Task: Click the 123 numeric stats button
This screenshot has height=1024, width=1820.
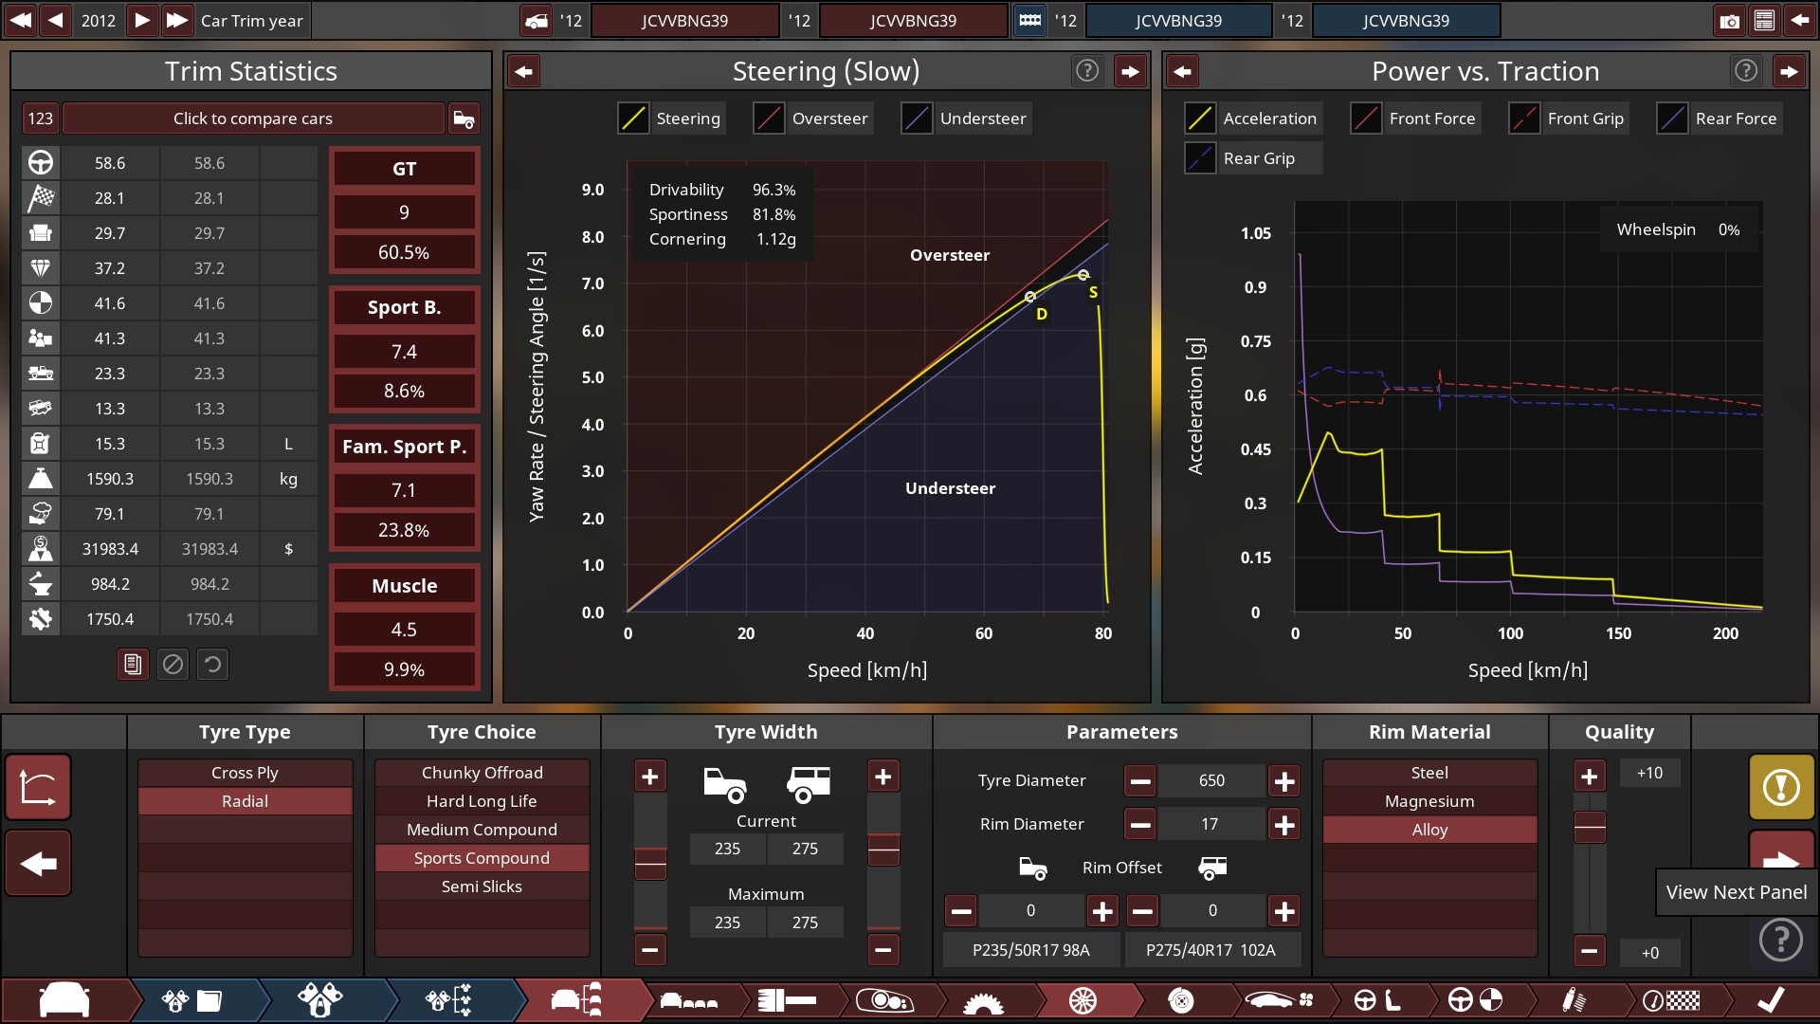Action: (40, 119)
